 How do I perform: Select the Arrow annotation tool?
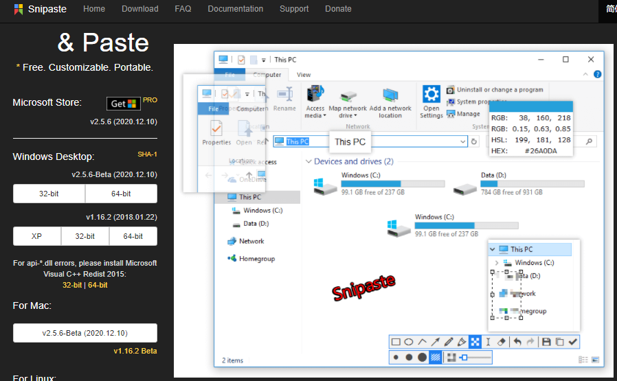[x=435, y=342]
